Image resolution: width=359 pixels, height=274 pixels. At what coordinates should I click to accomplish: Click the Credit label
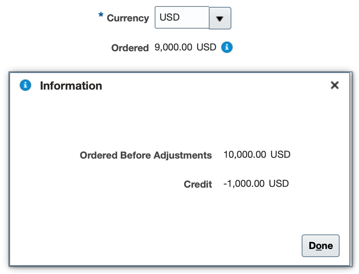point(198,184)
